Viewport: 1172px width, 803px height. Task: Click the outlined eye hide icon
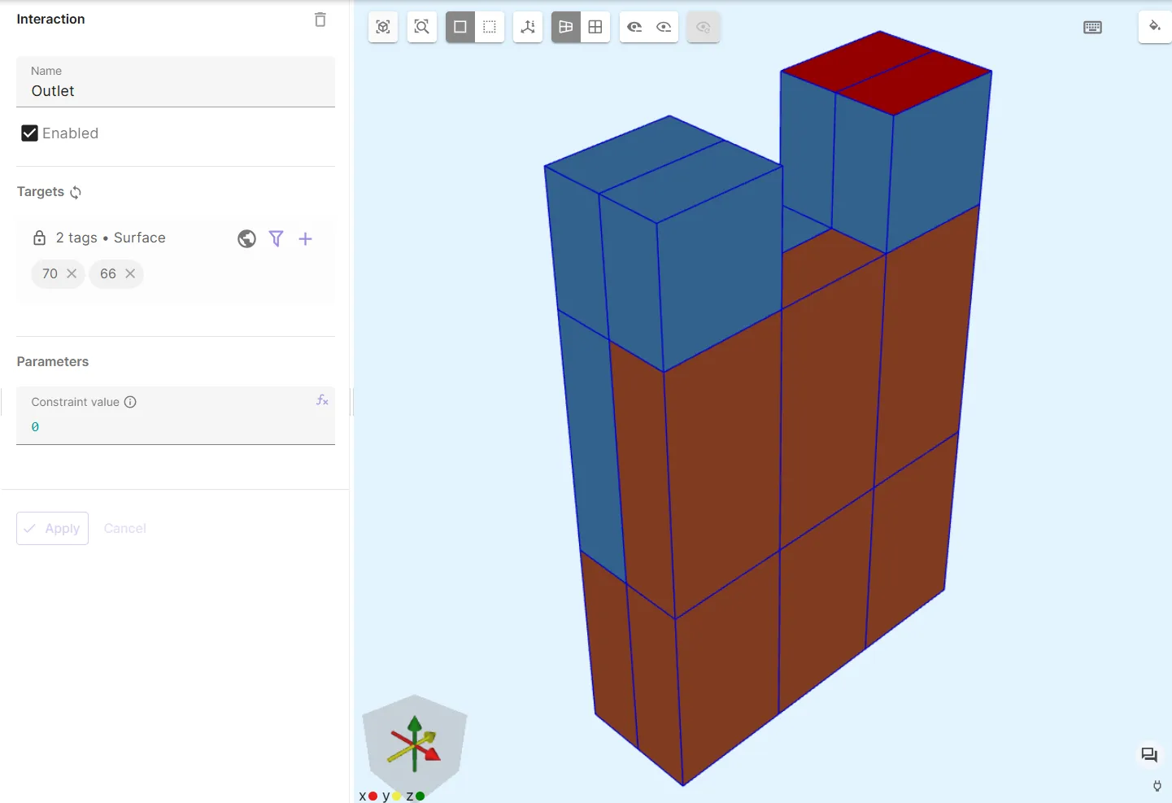(x=664, y=27)
